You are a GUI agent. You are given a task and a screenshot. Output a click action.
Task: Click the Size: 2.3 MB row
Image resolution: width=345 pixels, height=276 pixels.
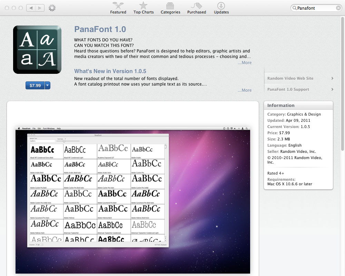[278, 139]
